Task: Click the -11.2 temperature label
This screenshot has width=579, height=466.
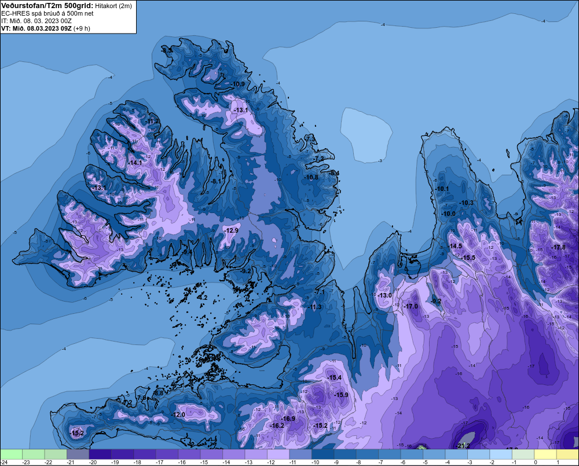Action: [x=152, y=122]
